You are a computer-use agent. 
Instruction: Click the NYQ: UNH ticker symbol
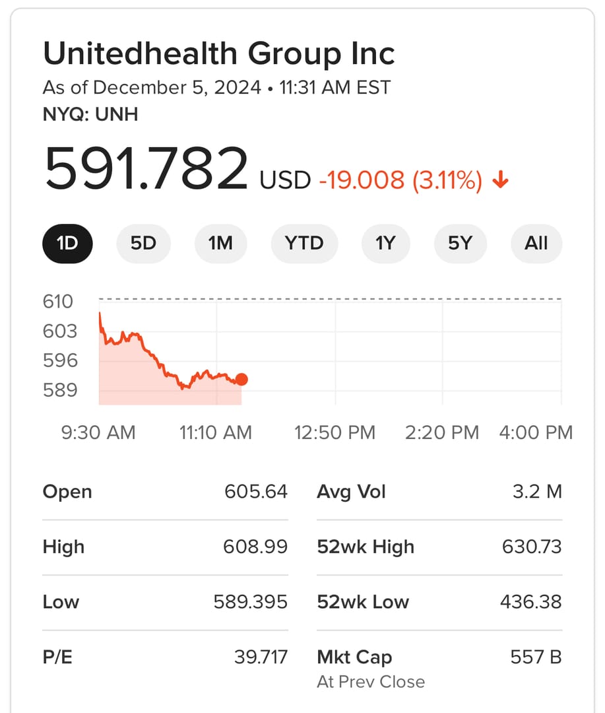click(x=90, y=114)
